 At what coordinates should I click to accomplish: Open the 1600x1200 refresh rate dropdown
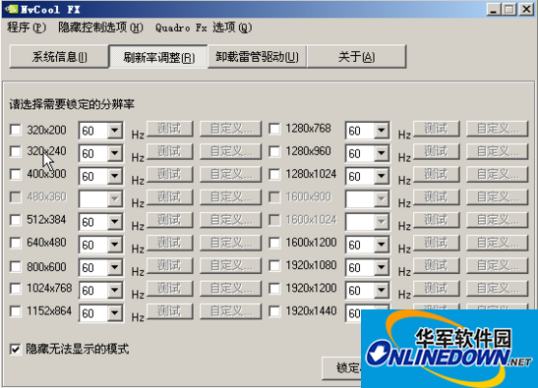[382, 245]
